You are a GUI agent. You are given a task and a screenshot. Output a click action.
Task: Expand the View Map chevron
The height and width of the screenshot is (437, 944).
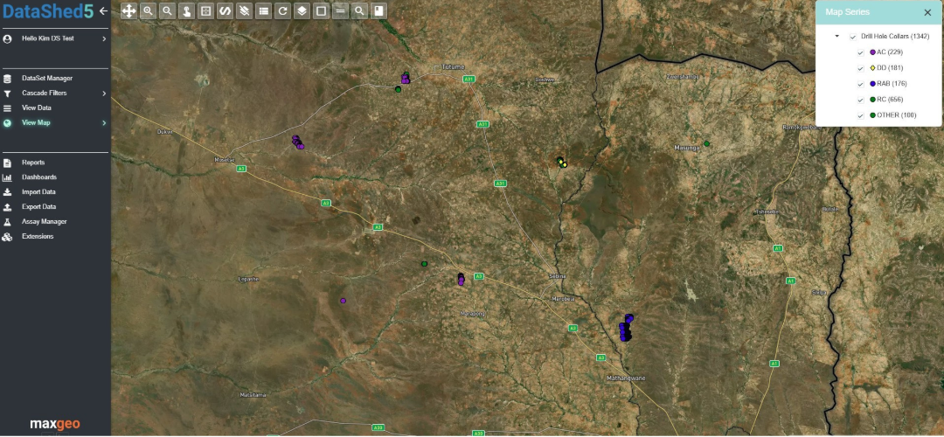pos(103,122)
